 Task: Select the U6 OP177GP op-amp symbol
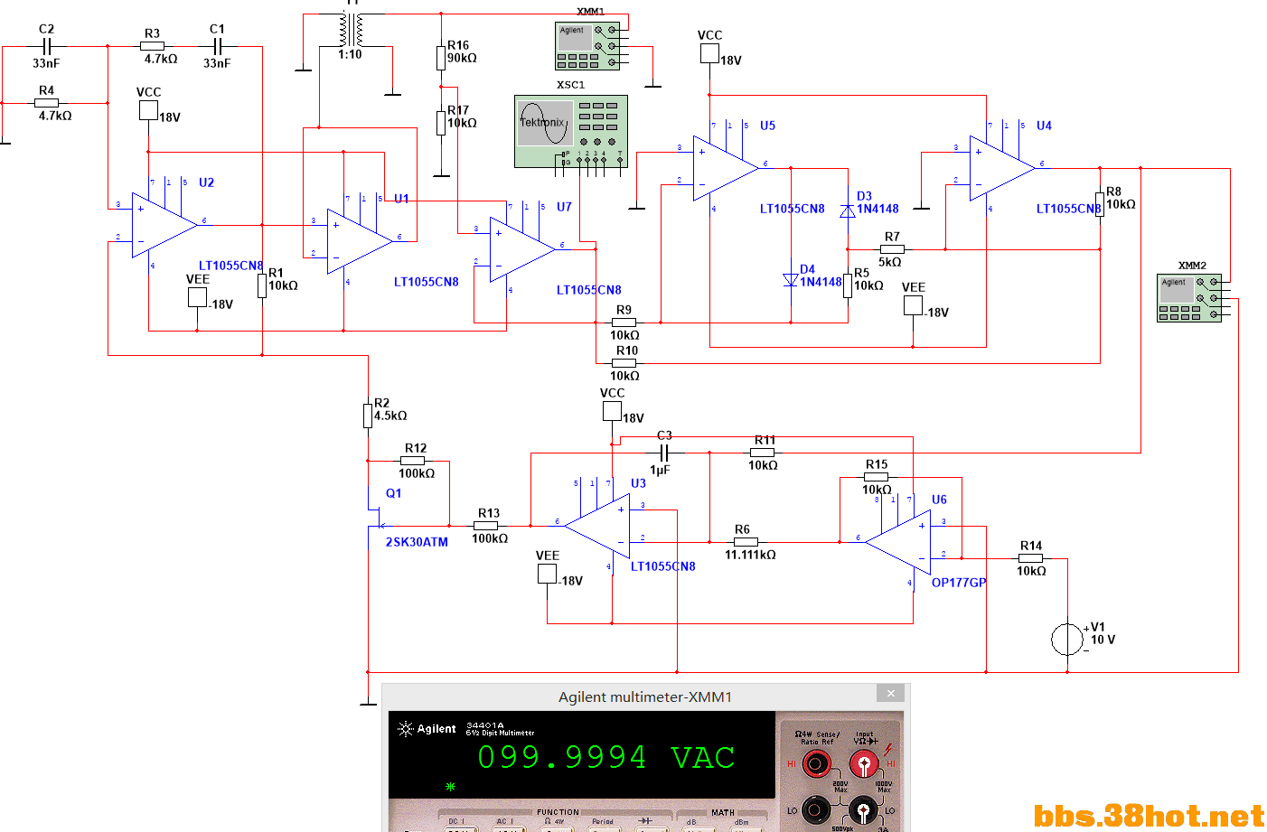(x=898, y=542)
